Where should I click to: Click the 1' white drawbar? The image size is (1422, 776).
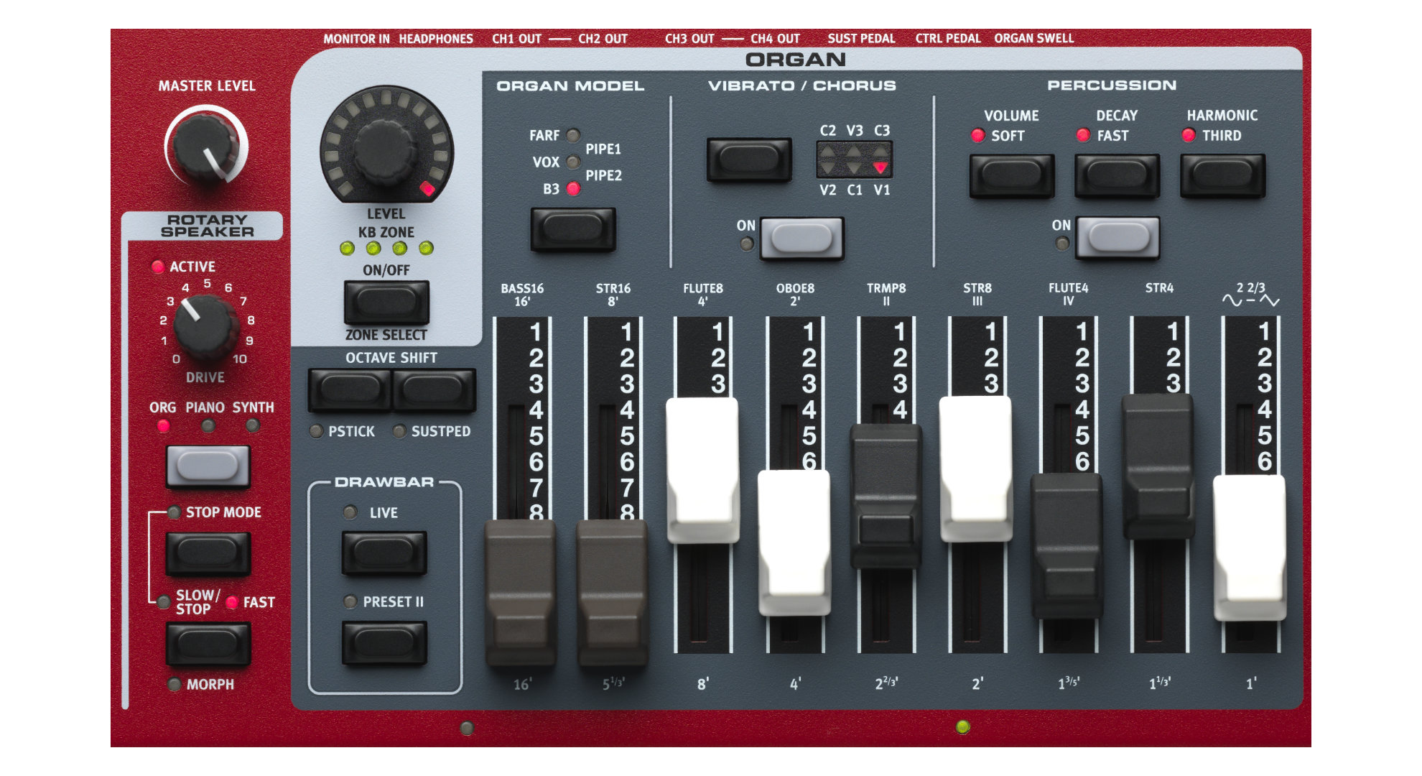pos(1250,548)
